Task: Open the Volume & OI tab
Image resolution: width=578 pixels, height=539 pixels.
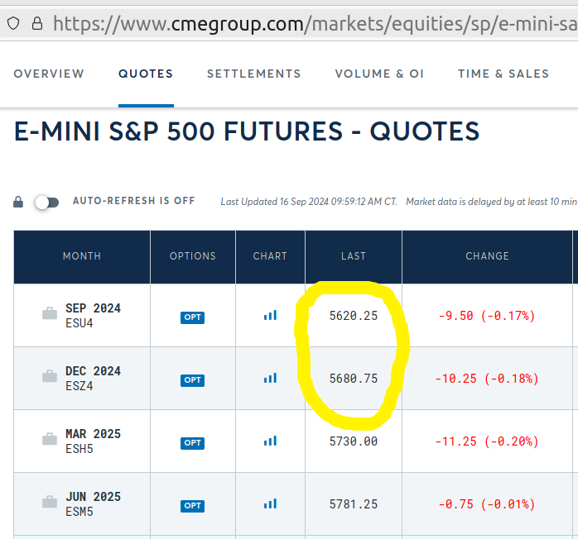Action: pyautogui.click(x=379, y=74)
